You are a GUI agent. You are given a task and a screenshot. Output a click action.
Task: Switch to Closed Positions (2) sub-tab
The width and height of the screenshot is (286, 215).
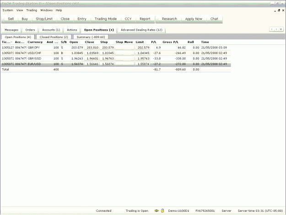(54, 37)
